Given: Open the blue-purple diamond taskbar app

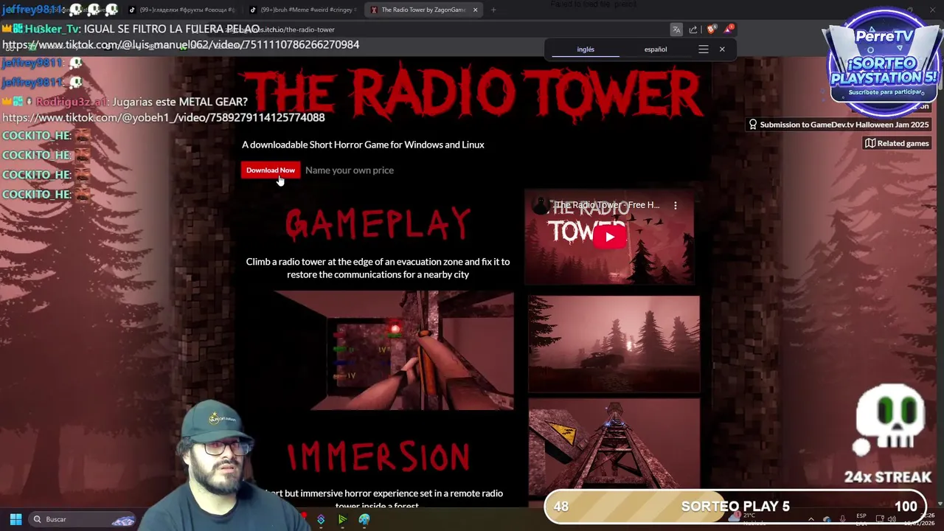Looking at the screenshot, I should pyautogui.click(x=321, y=519).
